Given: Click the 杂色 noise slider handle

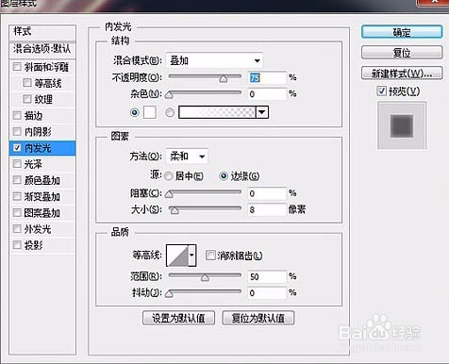Looking at the screenshot, I should tap(169, 95).
